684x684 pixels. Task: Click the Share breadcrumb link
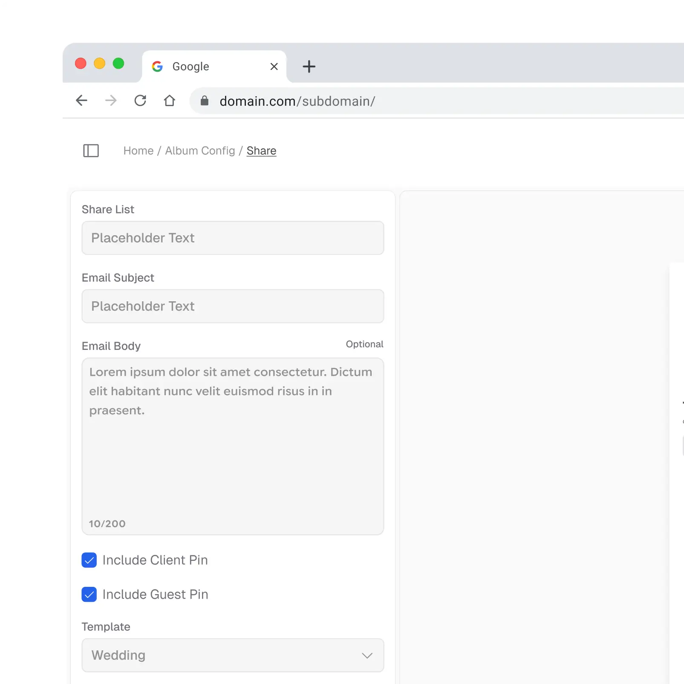point(261,150)
